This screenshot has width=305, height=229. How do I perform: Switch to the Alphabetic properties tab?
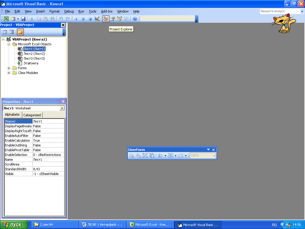pos(12,115)
